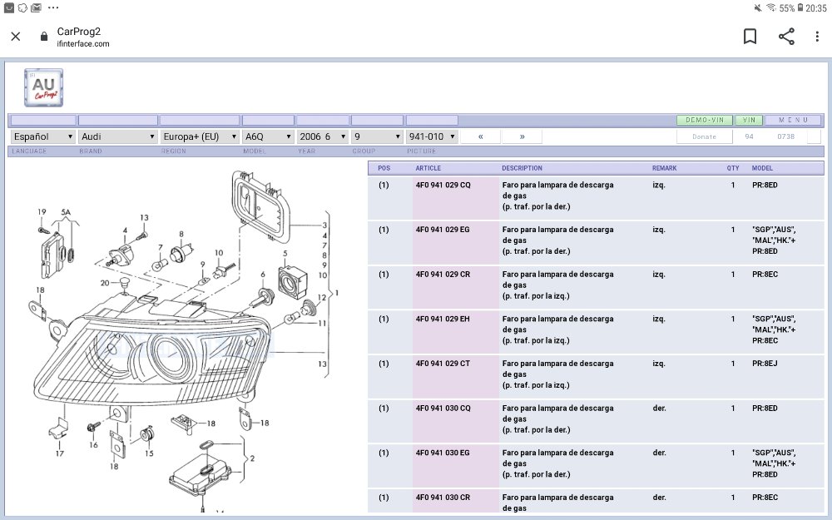Screen dimensions: 832x520
Task: Open the Group dropdown showing 9
Action: pos(377,136)
